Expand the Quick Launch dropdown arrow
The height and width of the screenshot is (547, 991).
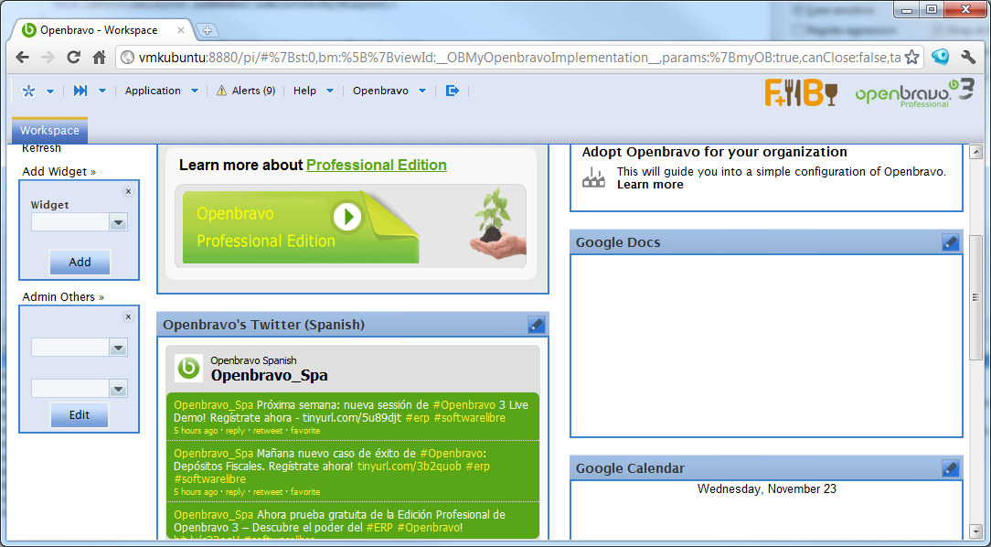pos(101,91)
